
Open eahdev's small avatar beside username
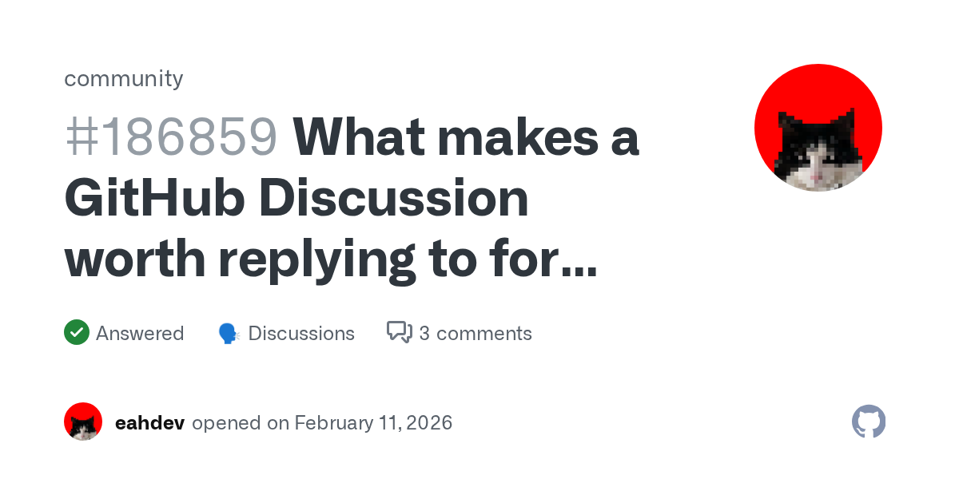tap(83, 422)
